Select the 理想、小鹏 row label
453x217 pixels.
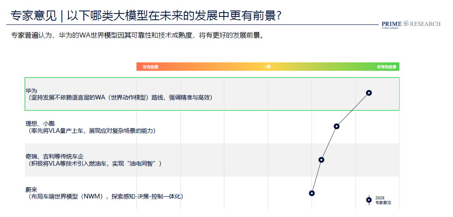coord(40,124)
